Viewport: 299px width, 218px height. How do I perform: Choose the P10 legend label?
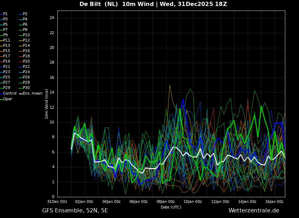point(25,35)
